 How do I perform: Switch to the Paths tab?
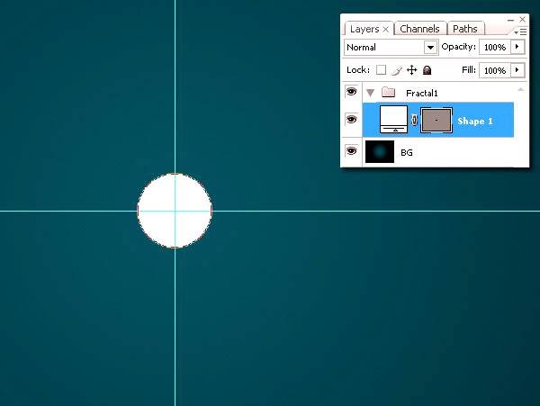tap(465, 29)
